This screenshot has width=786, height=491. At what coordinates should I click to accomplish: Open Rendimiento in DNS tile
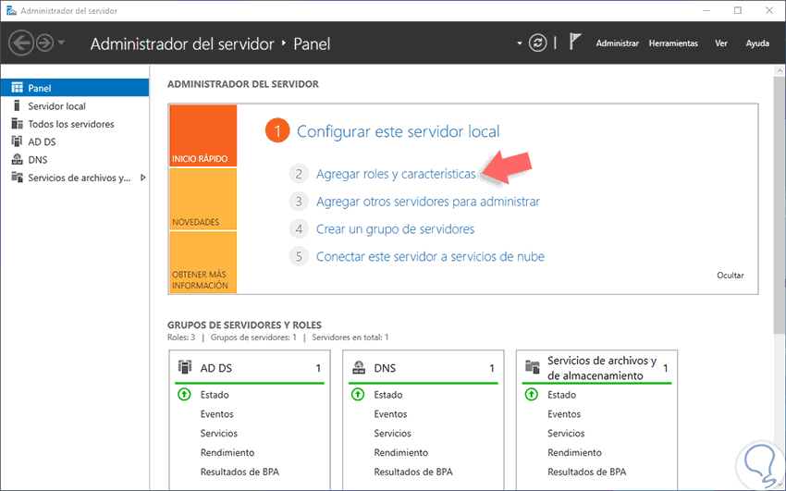(x=401, y=452)
